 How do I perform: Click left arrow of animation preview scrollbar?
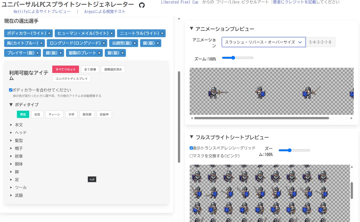pyautogui.click(x=191, y=118)
